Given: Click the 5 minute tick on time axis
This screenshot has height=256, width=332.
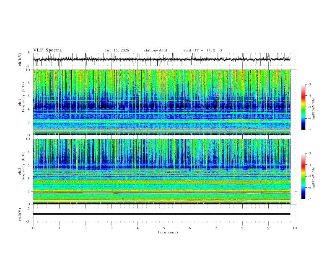Looking at the screenshot, I should pos(164,228).
